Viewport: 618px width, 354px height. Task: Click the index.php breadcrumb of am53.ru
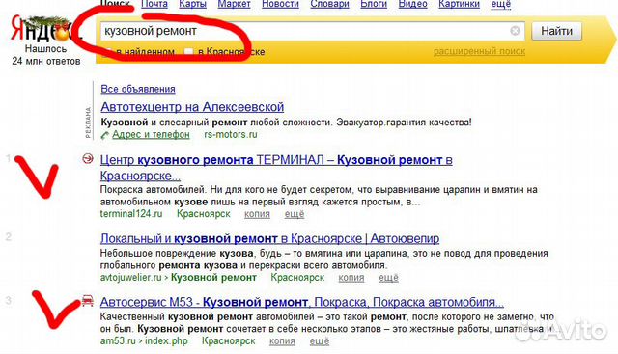[166, 341]
